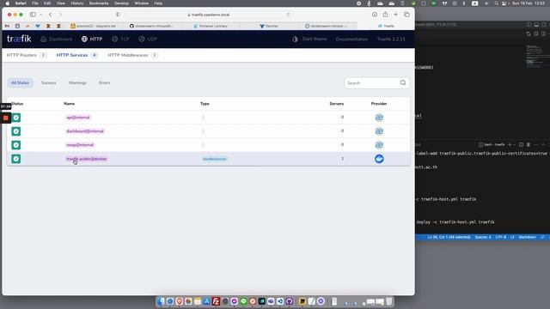Switch to the Rancher browser tab
The height and width of the screenshot is (309, 550).
(269, 26)
